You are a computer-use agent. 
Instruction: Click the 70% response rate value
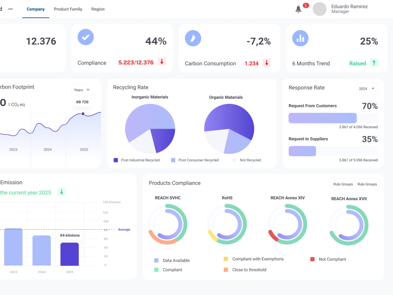coord(370,106)
